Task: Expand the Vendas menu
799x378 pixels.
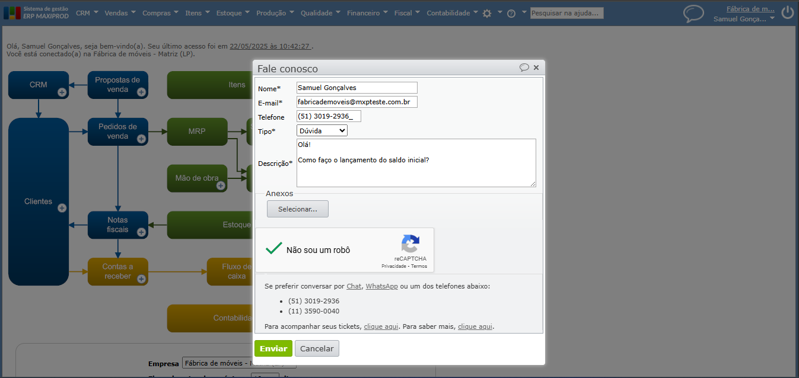Action: point(120,13)
